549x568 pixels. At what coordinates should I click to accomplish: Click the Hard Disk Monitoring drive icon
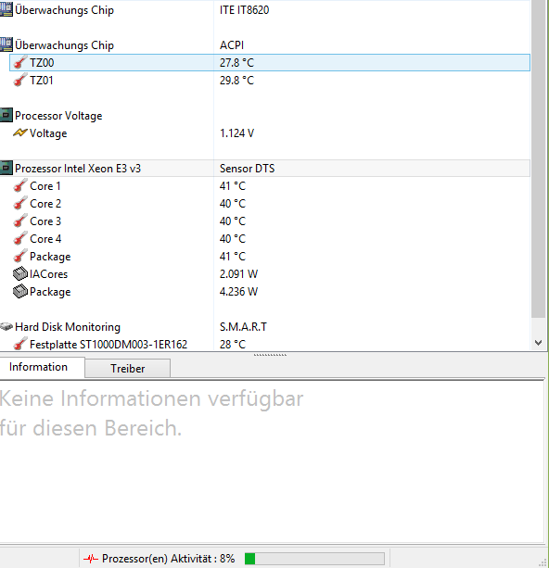tap(6, 327)
